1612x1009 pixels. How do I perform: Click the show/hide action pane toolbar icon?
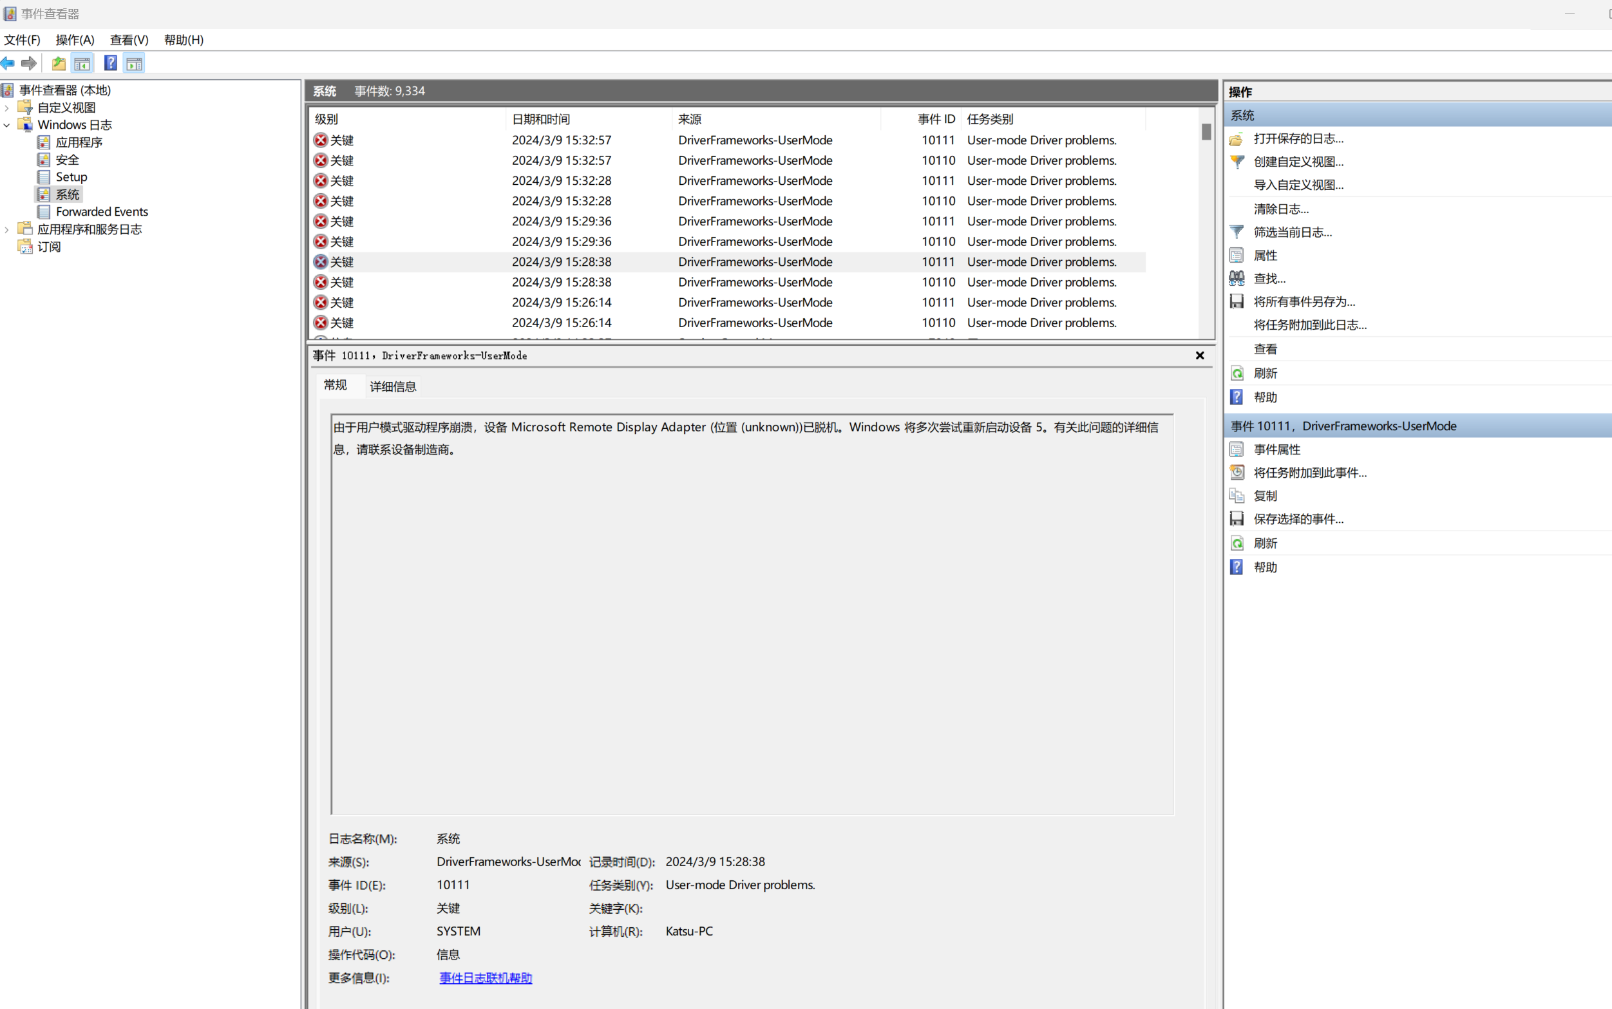[x=134, y=63]
